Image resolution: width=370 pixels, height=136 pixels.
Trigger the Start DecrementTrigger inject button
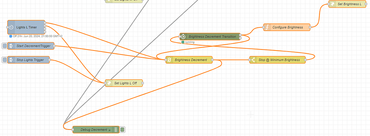(x=5, y=46)
